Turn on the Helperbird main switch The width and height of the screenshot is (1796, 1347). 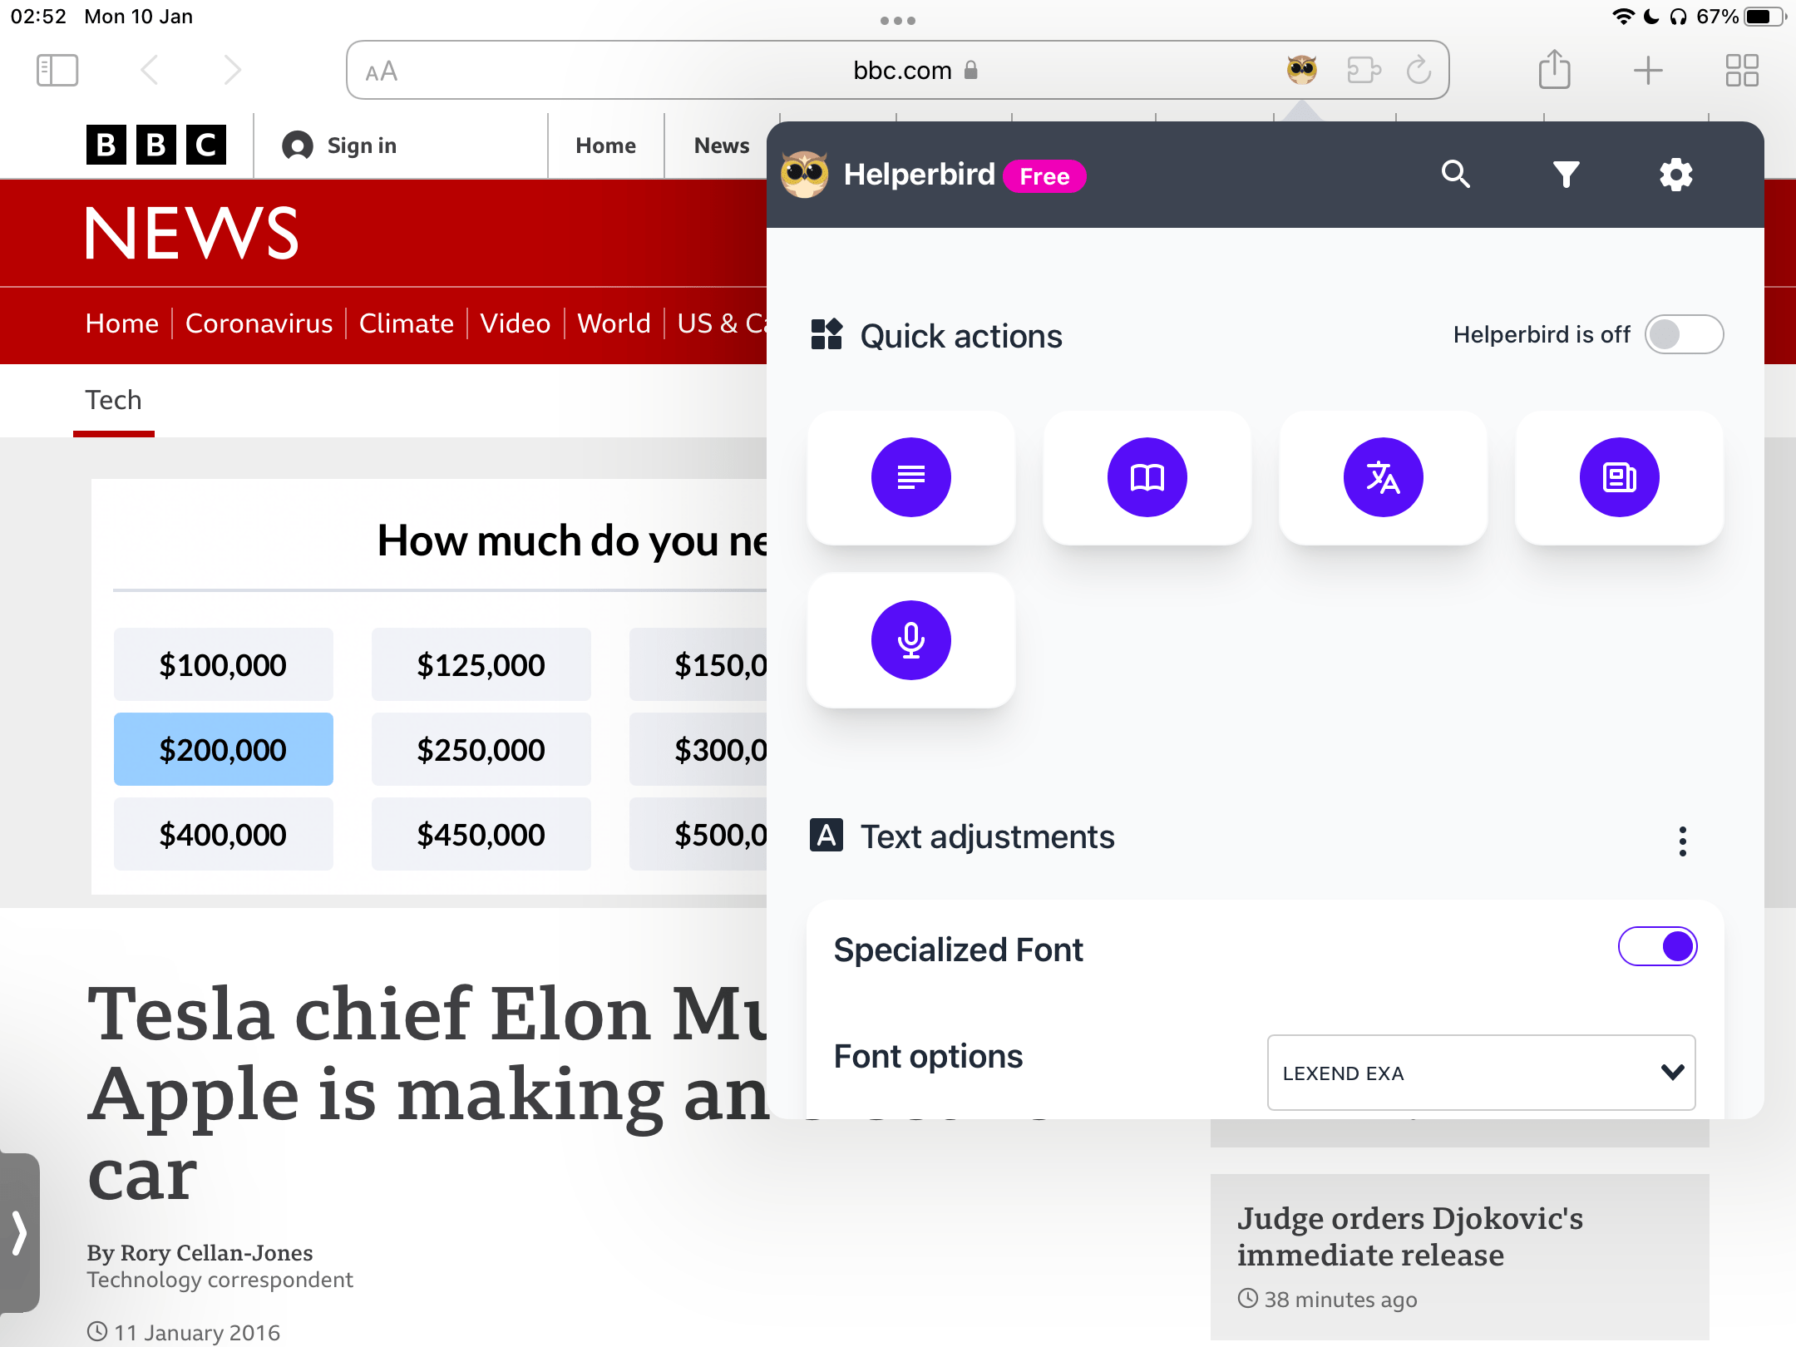click(x=1684, y=334)
